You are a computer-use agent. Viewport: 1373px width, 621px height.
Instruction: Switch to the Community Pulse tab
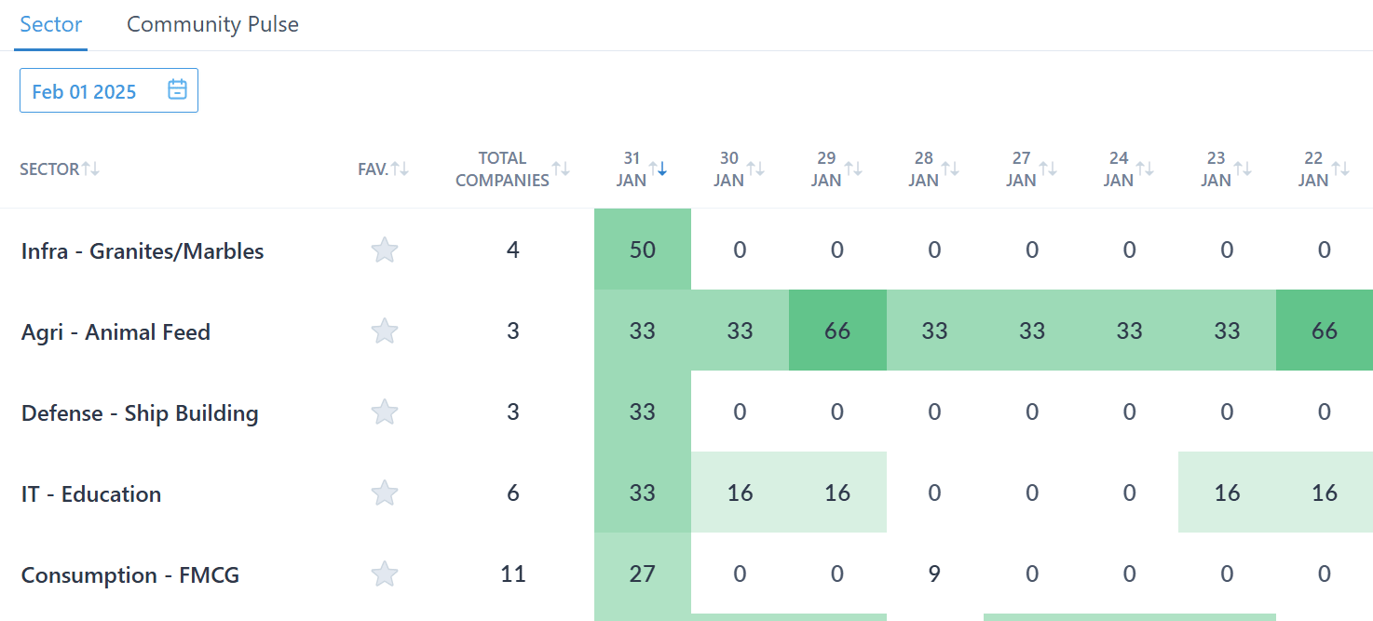click(212, 24)
